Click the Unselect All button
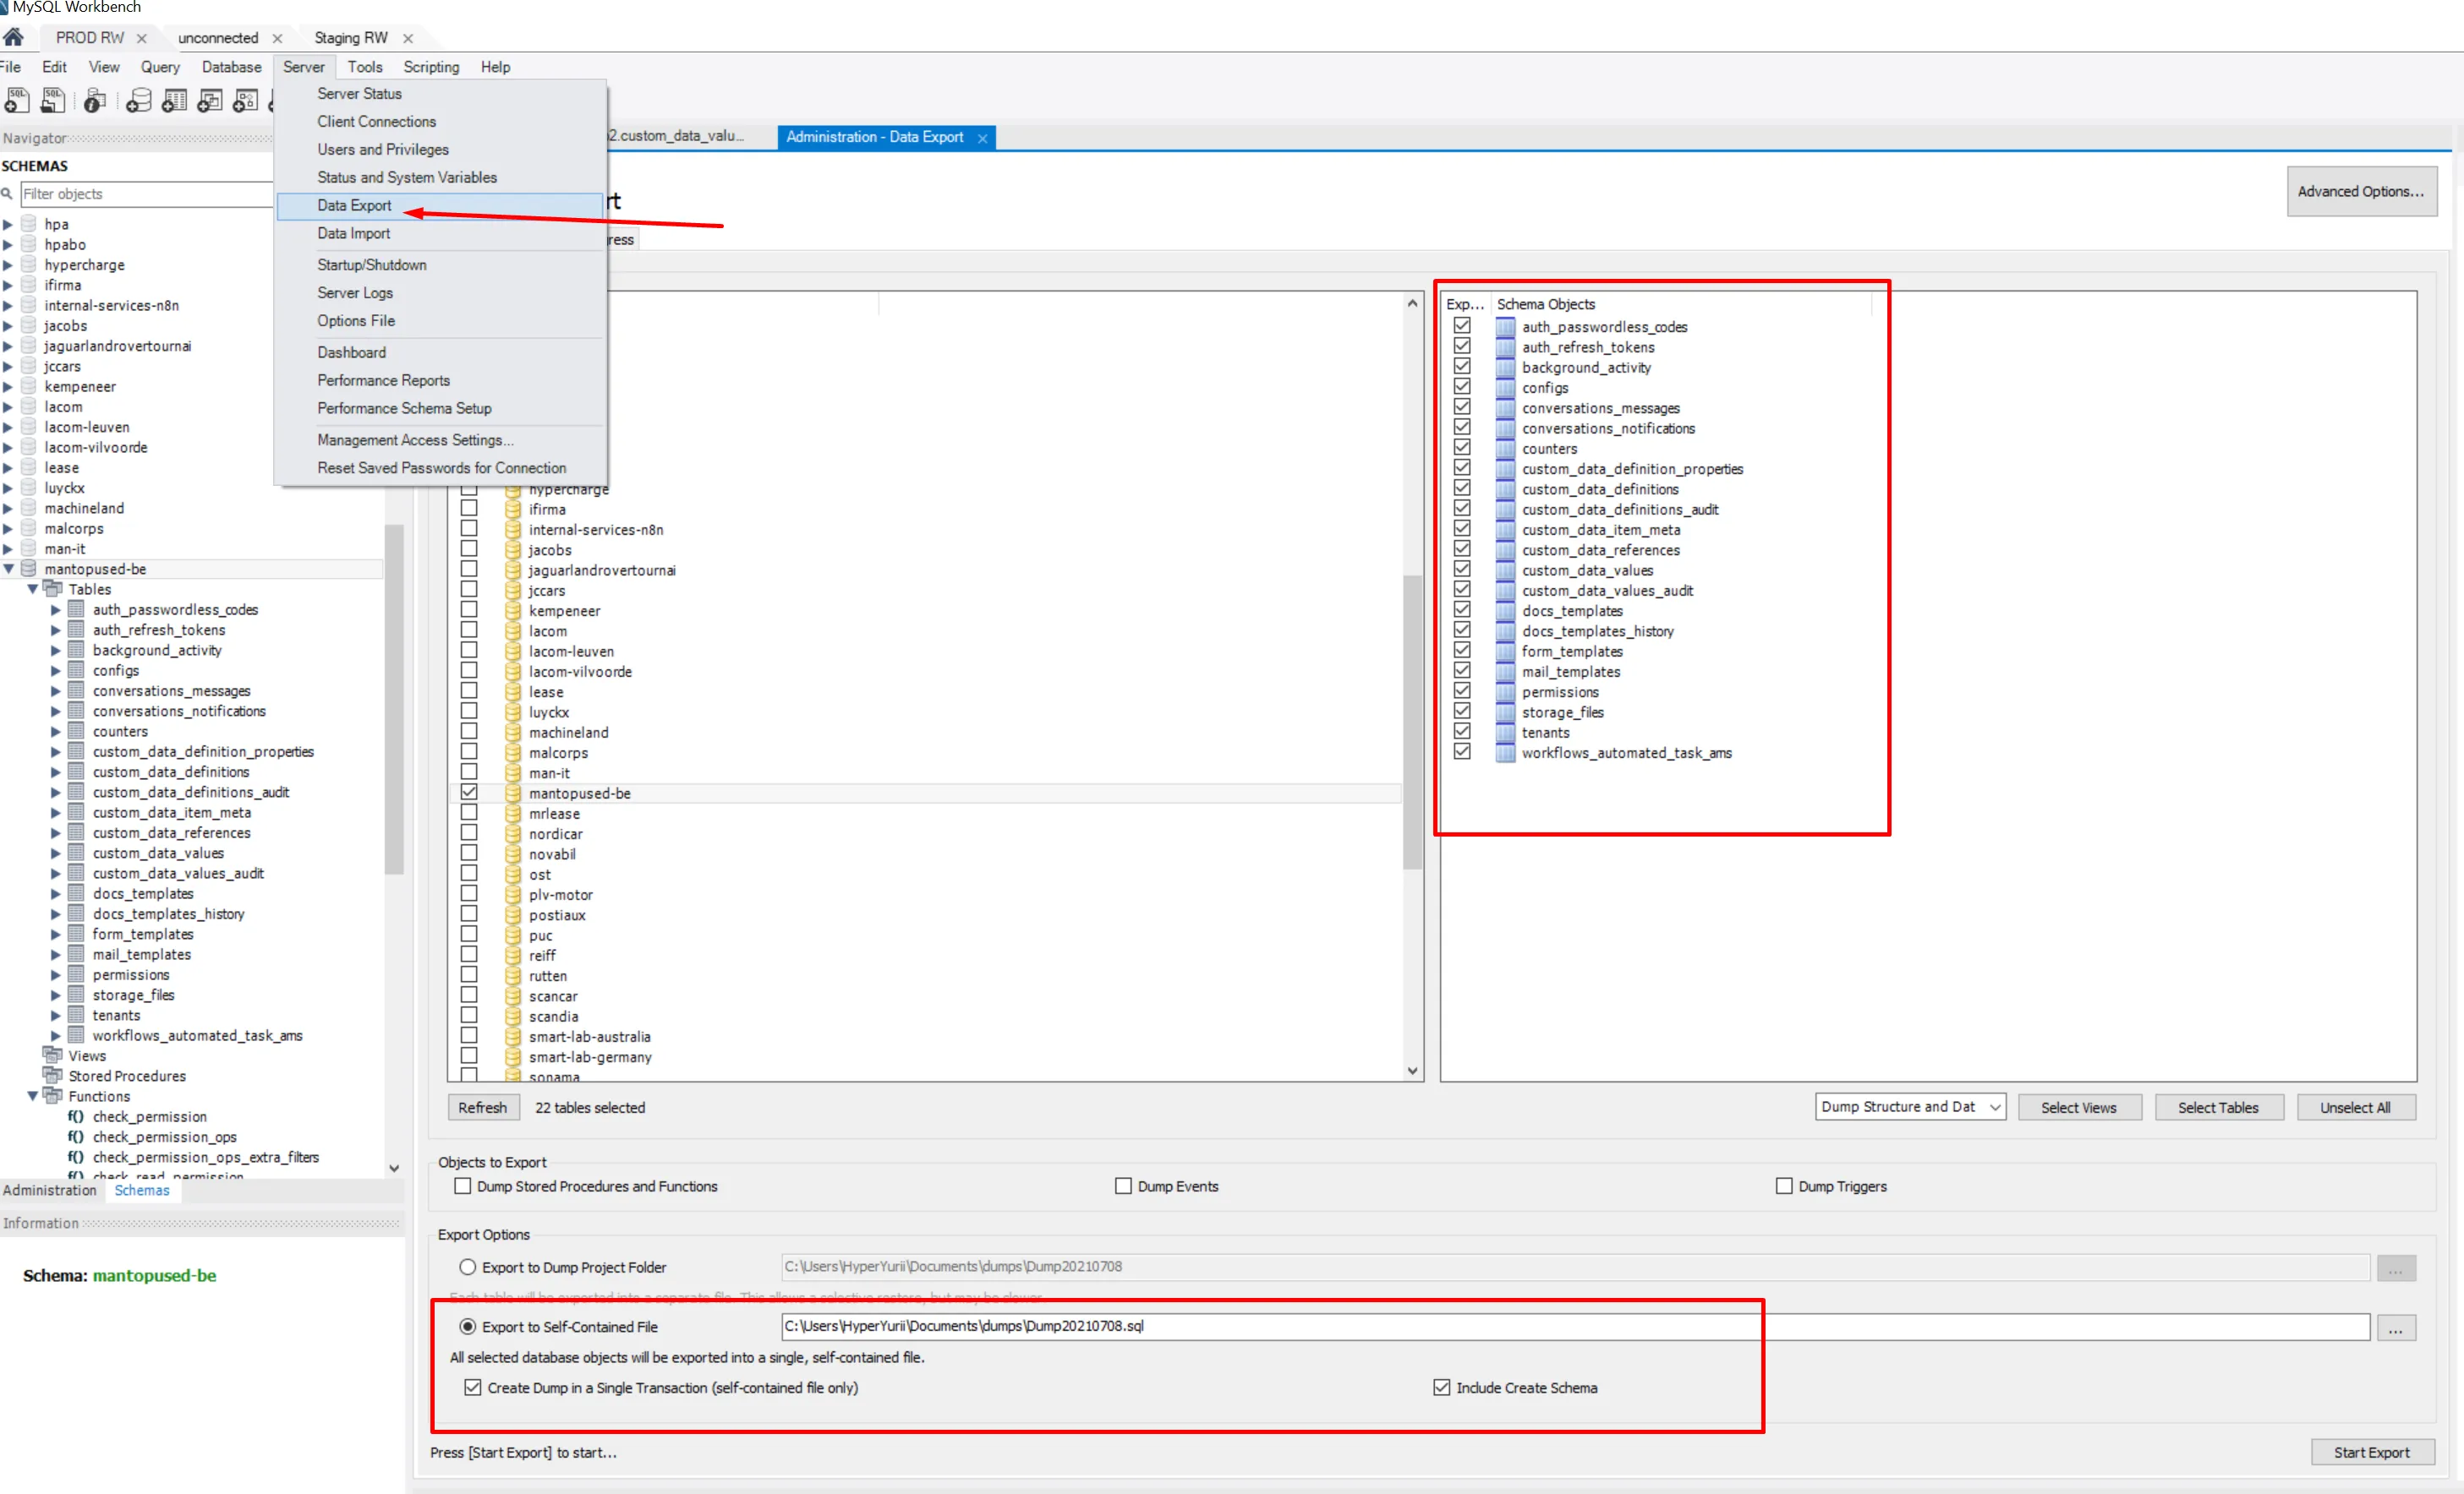2464x1494 pixels. coord(2354,1107)
